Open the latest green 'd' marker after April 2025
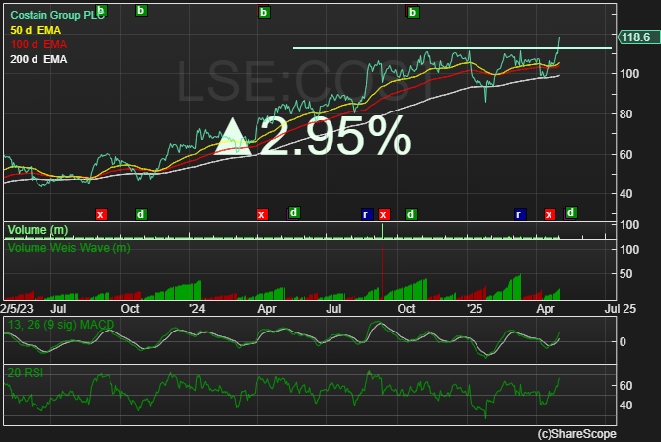 (x=571, y=212)
